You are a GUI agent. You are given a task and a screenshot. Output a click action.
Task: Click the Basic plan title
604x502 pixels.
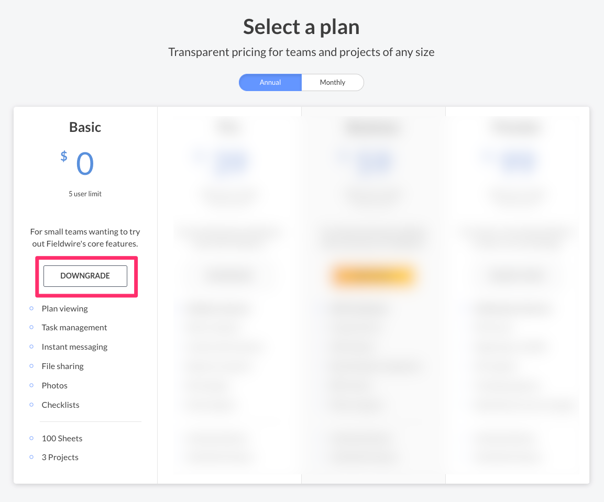(85, 127)
